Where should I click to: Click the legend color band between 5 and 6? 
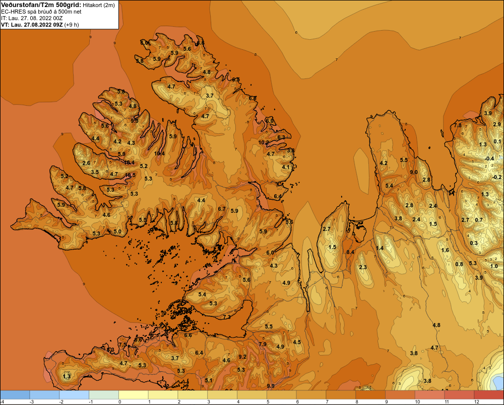tap(282, 395)
